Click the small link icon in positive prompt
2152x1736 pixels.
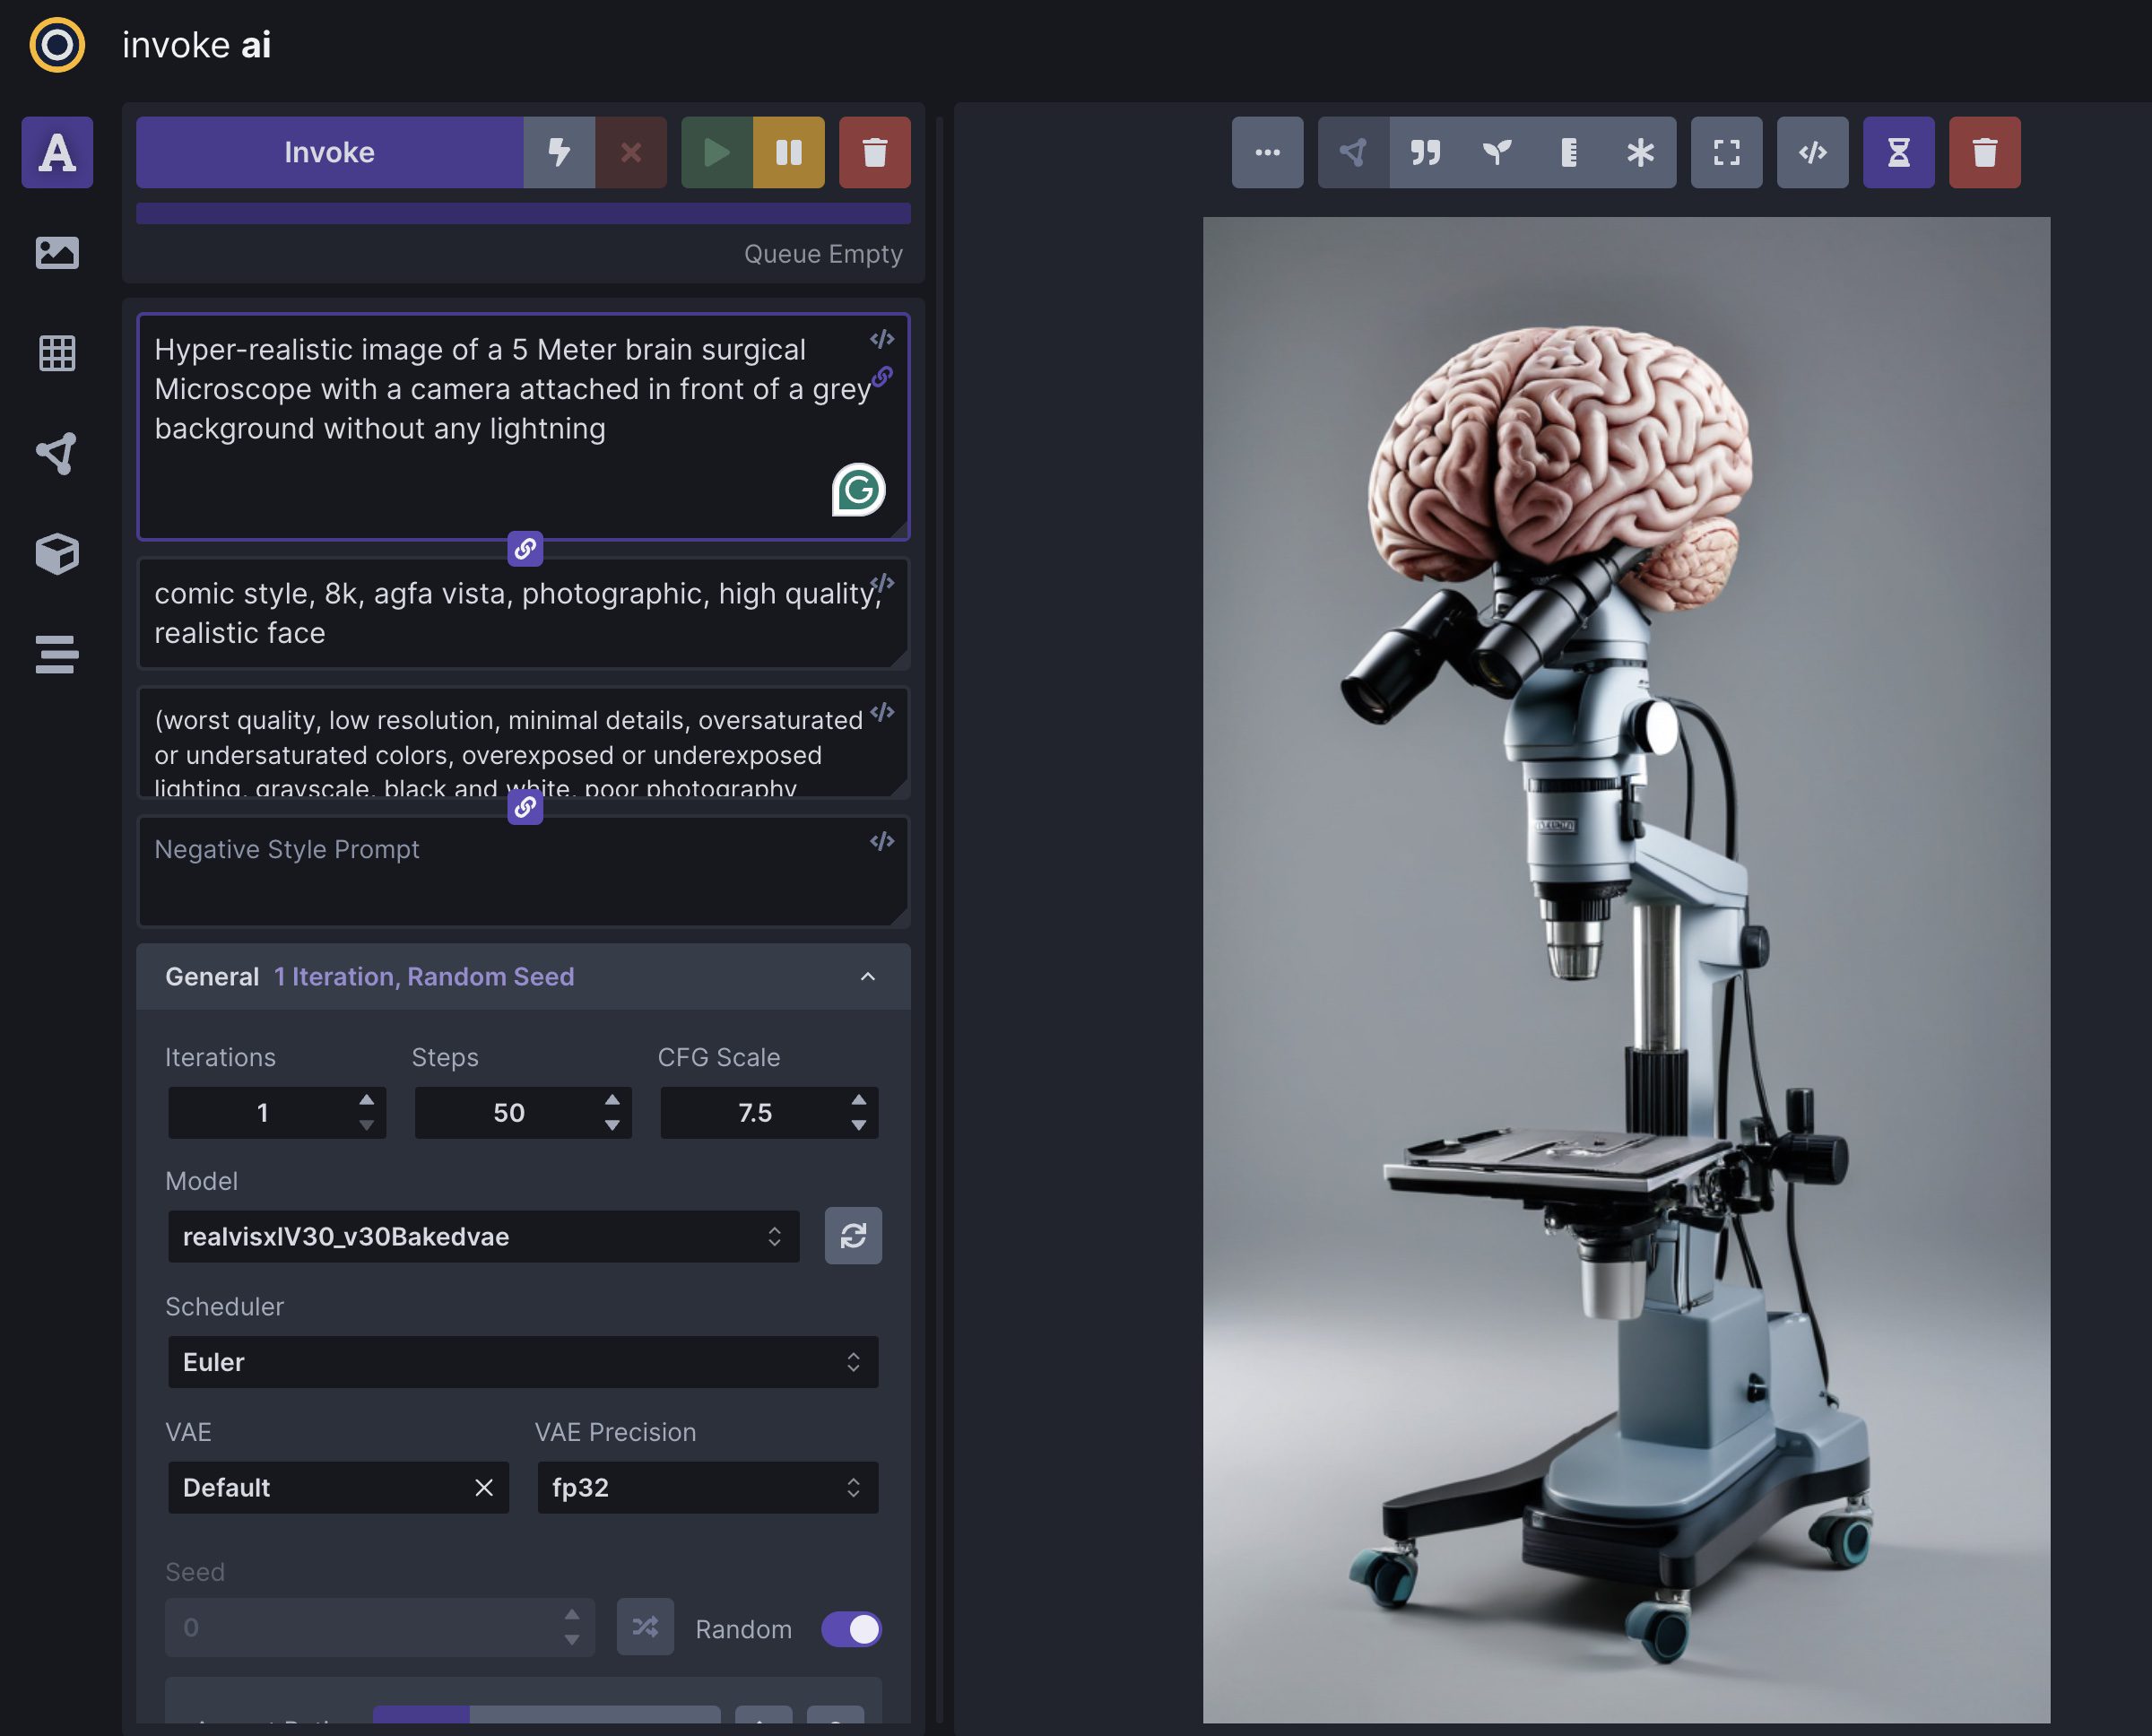point(882,377)
